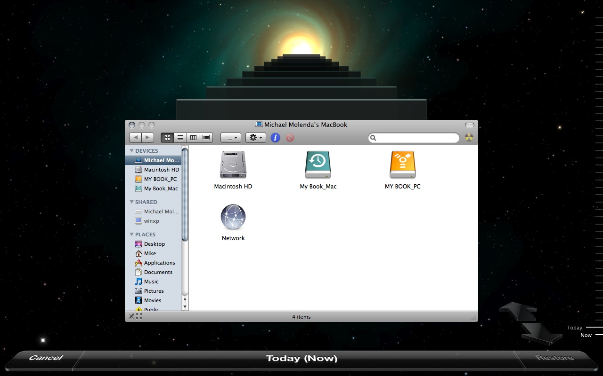Switch to icon view
This screenshot has width=603, height=376.
click(x=167, y=138)
